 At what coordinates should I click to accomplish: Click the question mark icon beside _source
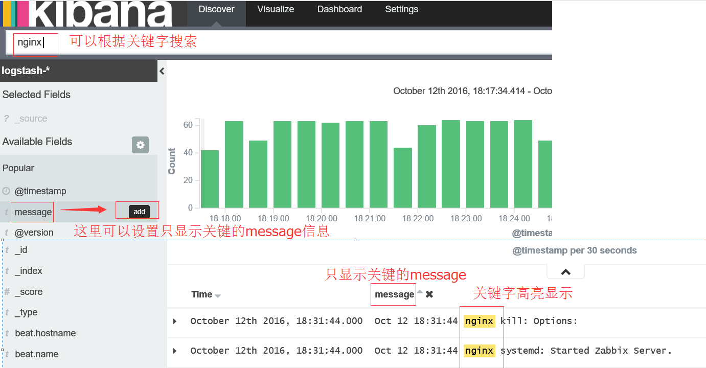6,119
